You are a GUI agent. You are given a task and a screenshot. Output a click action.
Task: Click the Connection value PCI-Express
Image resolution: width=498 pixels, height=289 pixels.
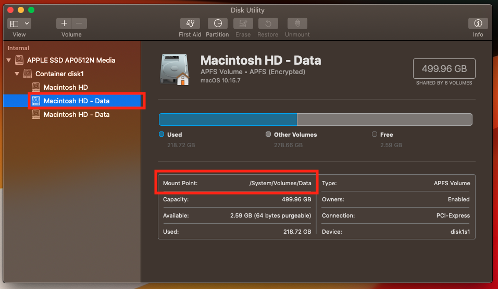pos(453,215)
